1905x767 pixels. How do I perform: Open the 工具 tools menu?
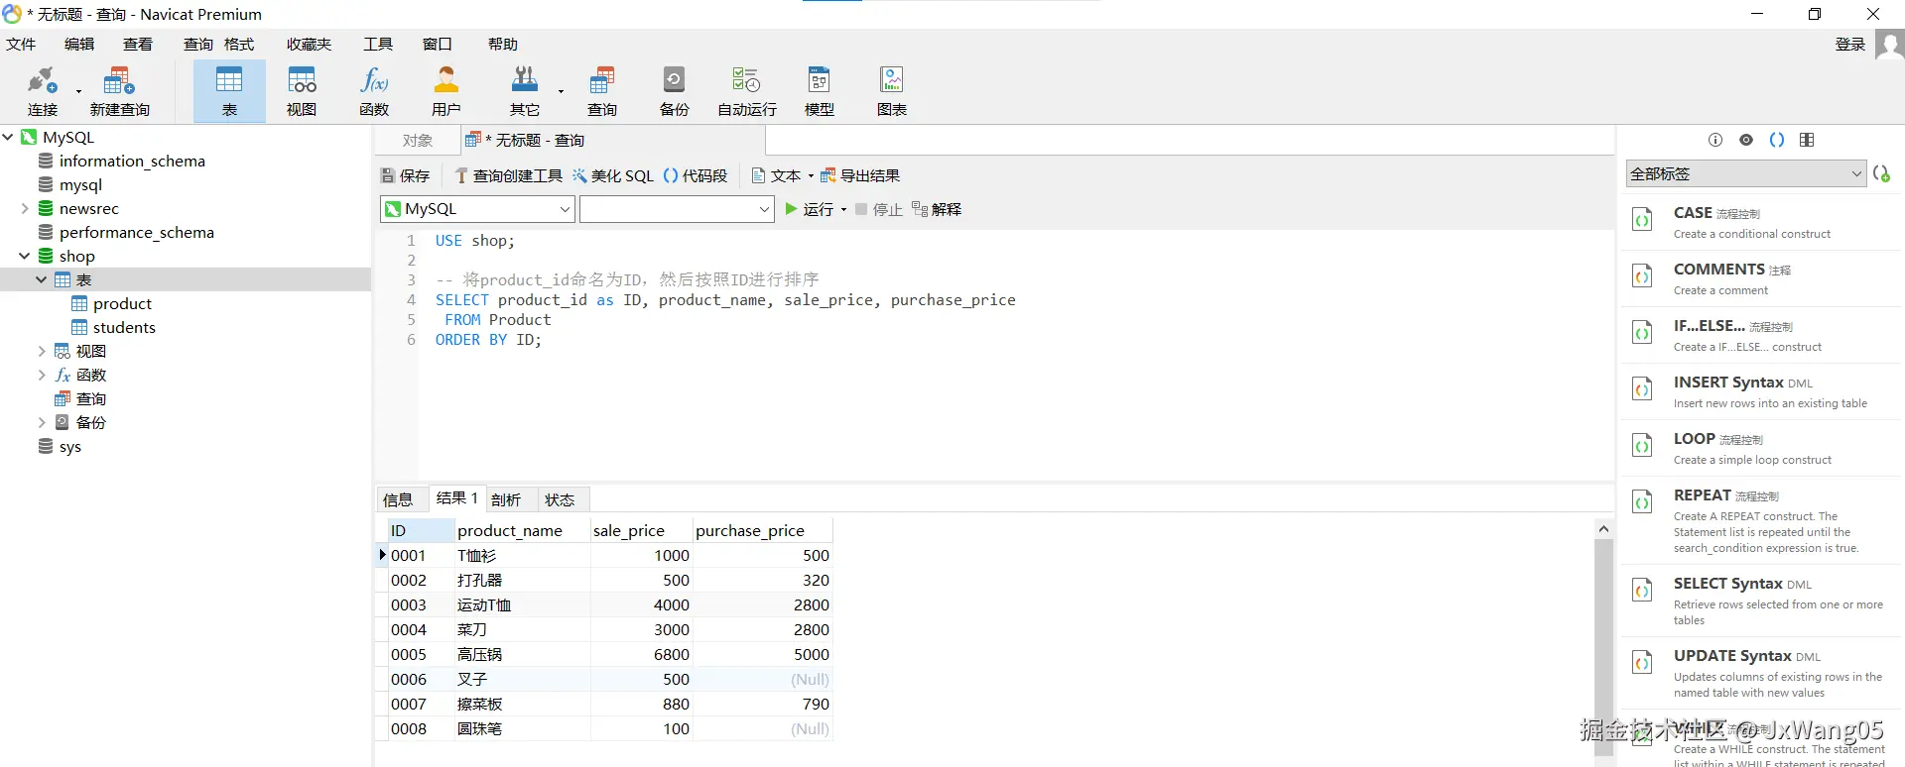point(378,45)
